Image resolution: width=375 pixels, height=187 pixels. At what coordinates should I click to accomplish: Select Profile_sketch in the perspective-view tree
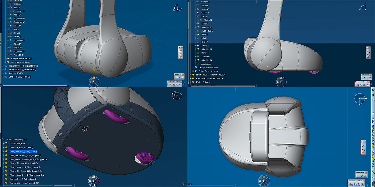[x=20, y=22]
